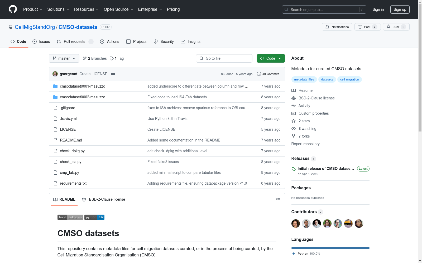Open the Open Source menu

119,9
